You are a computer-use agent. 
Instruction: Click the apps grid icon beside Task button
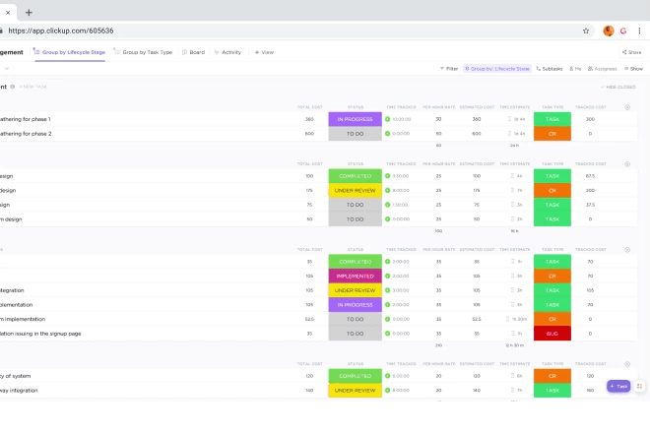pyautogui.click(x=639, y=387)
